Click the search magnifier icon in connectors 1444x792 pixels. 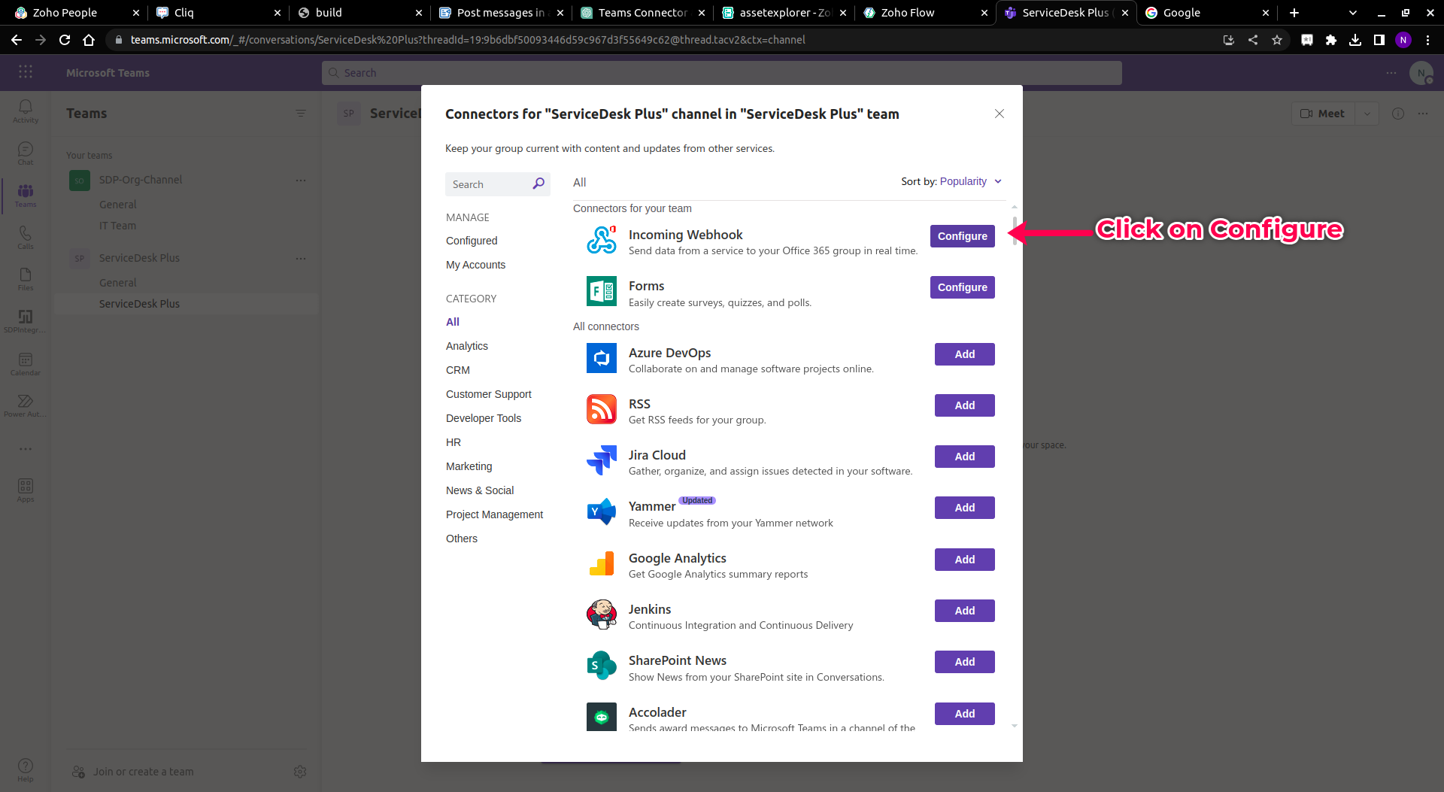click(538, 184)
